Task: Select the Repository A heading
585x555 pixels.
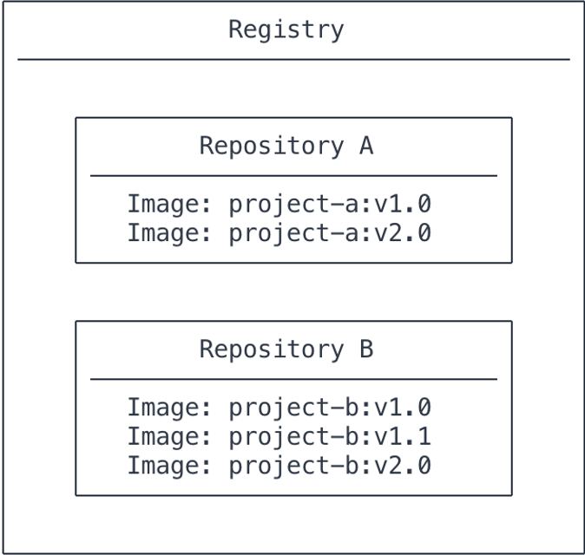Action: click(x=286, y=146)
